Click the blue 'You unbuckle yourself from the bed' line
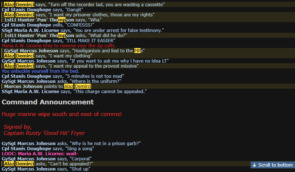295x172 pixels. 40,71
